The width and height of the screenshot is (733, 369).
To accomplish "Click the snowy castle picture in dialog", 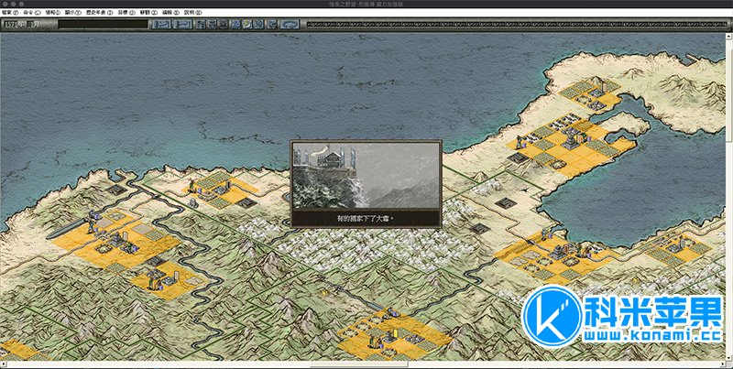I will pyautogui.click(x=366, y=175).
